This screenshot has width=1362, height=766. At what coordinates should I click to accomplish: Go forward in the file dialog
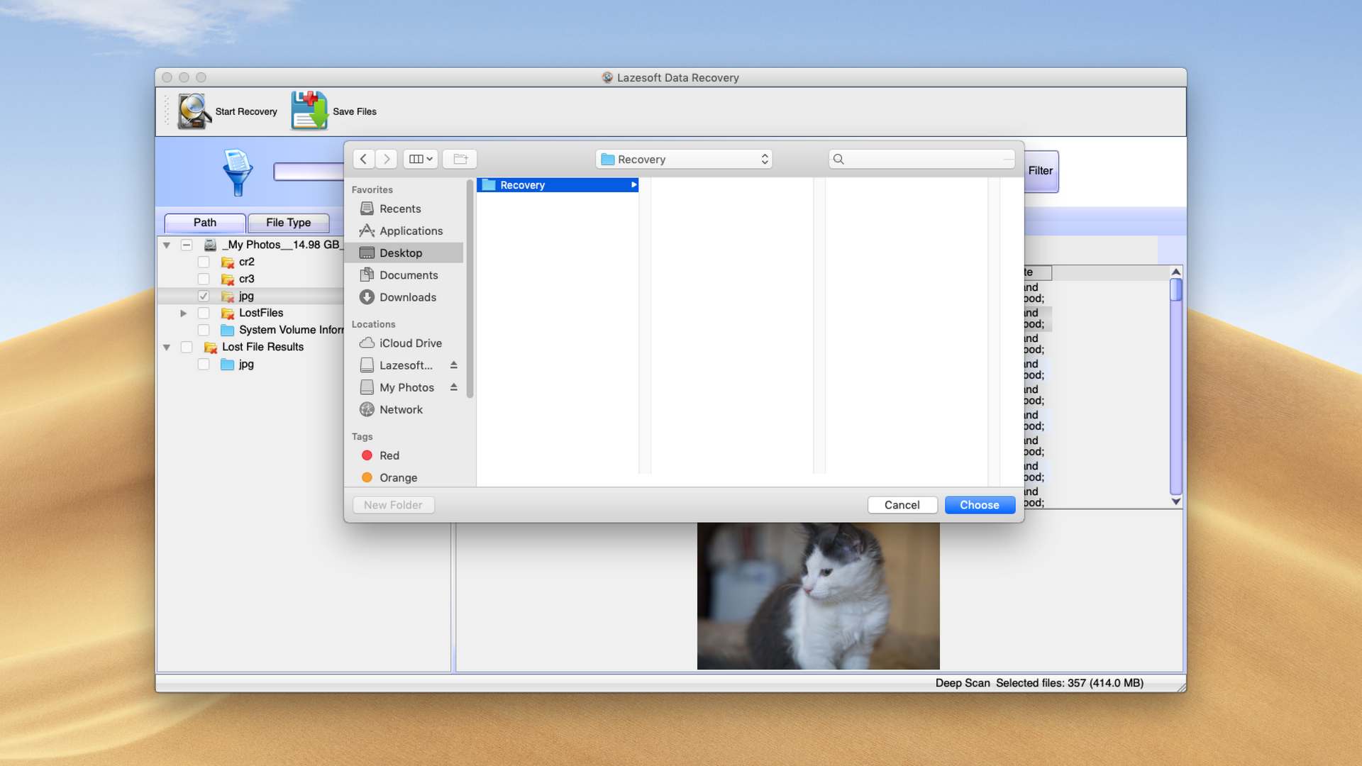(387, 159)
